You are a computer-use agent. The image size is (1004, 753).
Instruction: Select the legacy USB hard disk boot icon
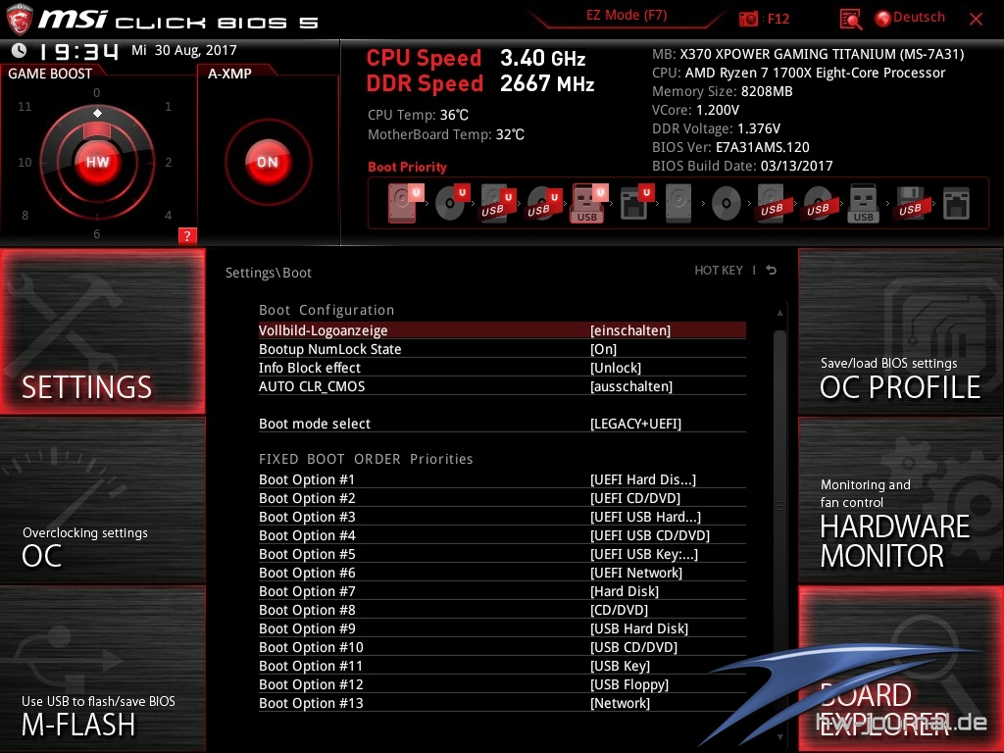[772, 203]
